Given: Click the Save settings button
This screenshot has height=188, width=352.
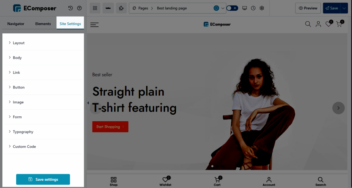Looking at the screenshot, I should (x=43, y=179).
